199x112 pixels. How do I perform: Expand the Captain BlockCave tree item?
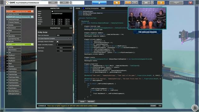point(7,14)
